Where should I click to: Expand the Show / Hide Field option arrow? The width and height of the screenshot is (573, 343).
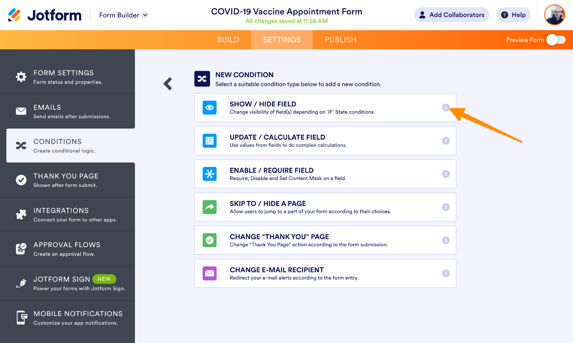click(446, 108)
